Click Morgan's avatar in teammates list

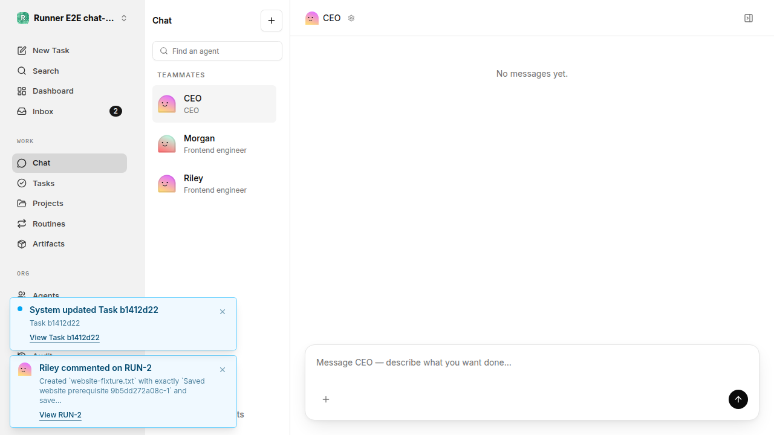[x=167, y=144]
